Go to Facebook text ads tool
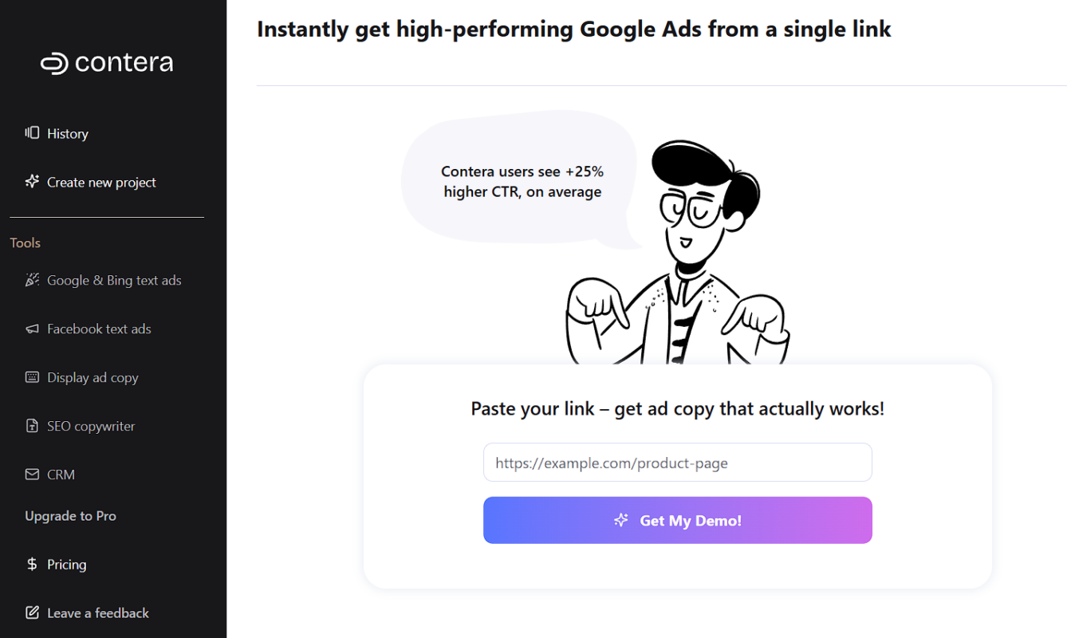The image size is (1067, 638). coord(99,329)
